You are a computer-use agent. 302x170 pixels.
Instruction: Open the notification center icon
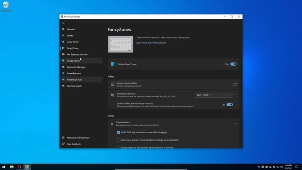[297, 167]
